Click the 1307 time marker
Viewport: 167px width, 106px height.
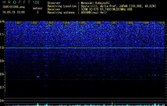[x=114, y=23]
